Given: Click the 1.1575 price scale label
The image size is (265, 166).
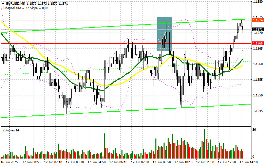Looking at the screenshot, I should 258,17.
